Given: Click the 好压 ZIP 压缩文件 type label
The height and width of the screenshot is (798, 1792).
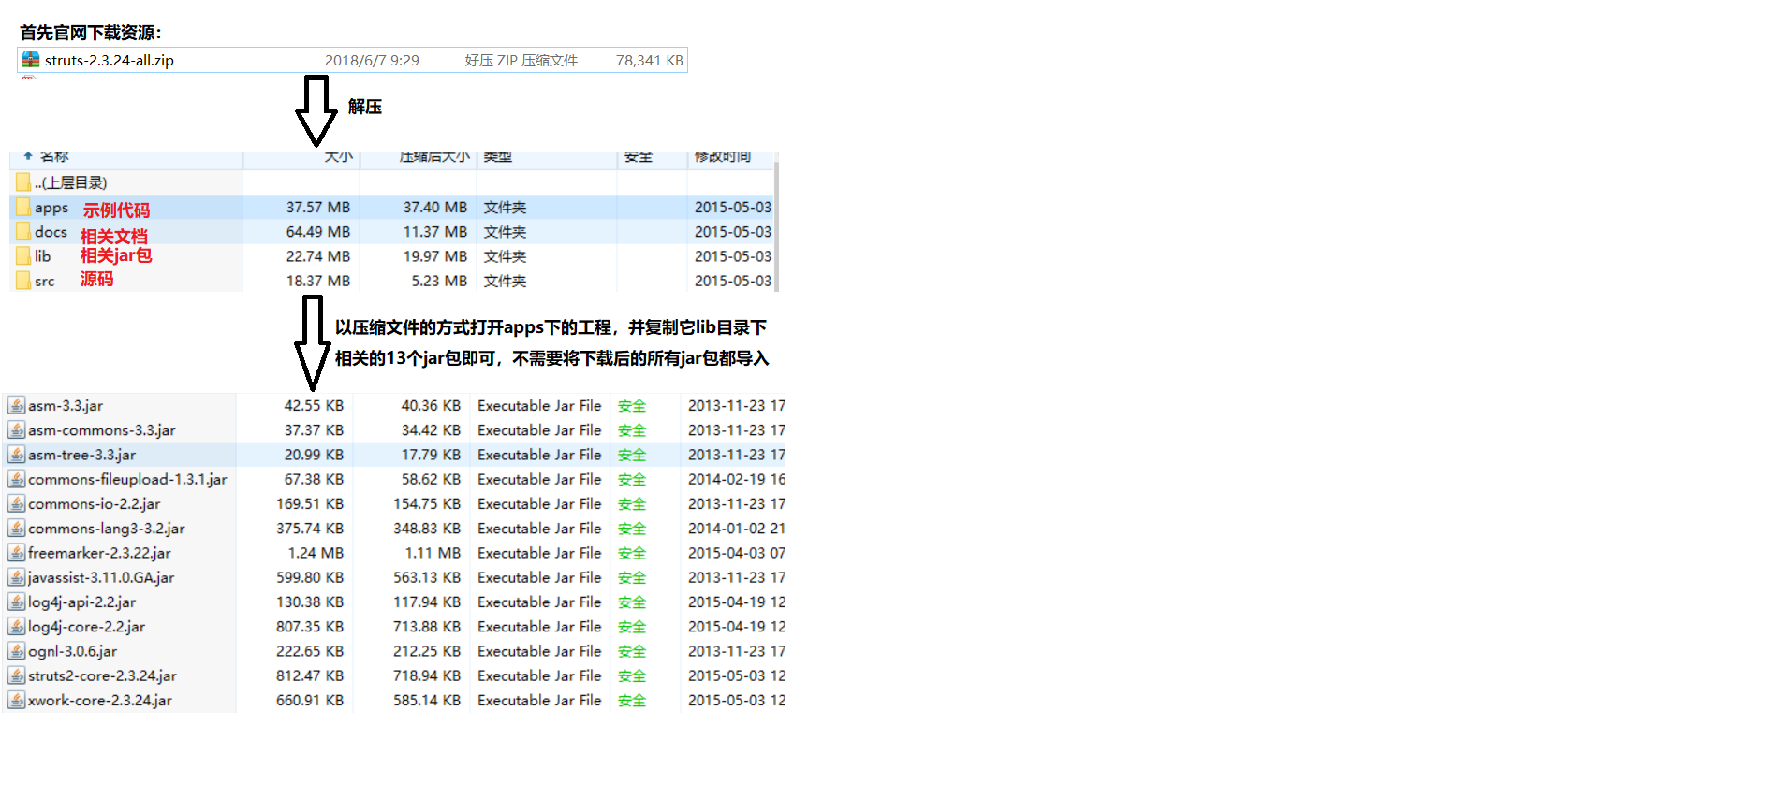Looking at the screenshot, I should tap(521, 61).
